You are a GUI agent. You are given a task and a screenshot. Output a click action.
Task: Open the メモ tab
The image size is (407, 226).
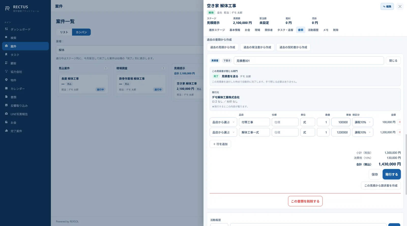click(x=326, y=30)
